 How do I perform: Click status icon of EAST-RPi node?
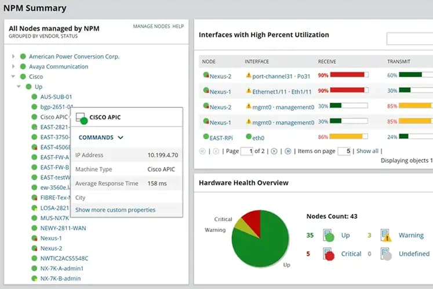(206, 136)
